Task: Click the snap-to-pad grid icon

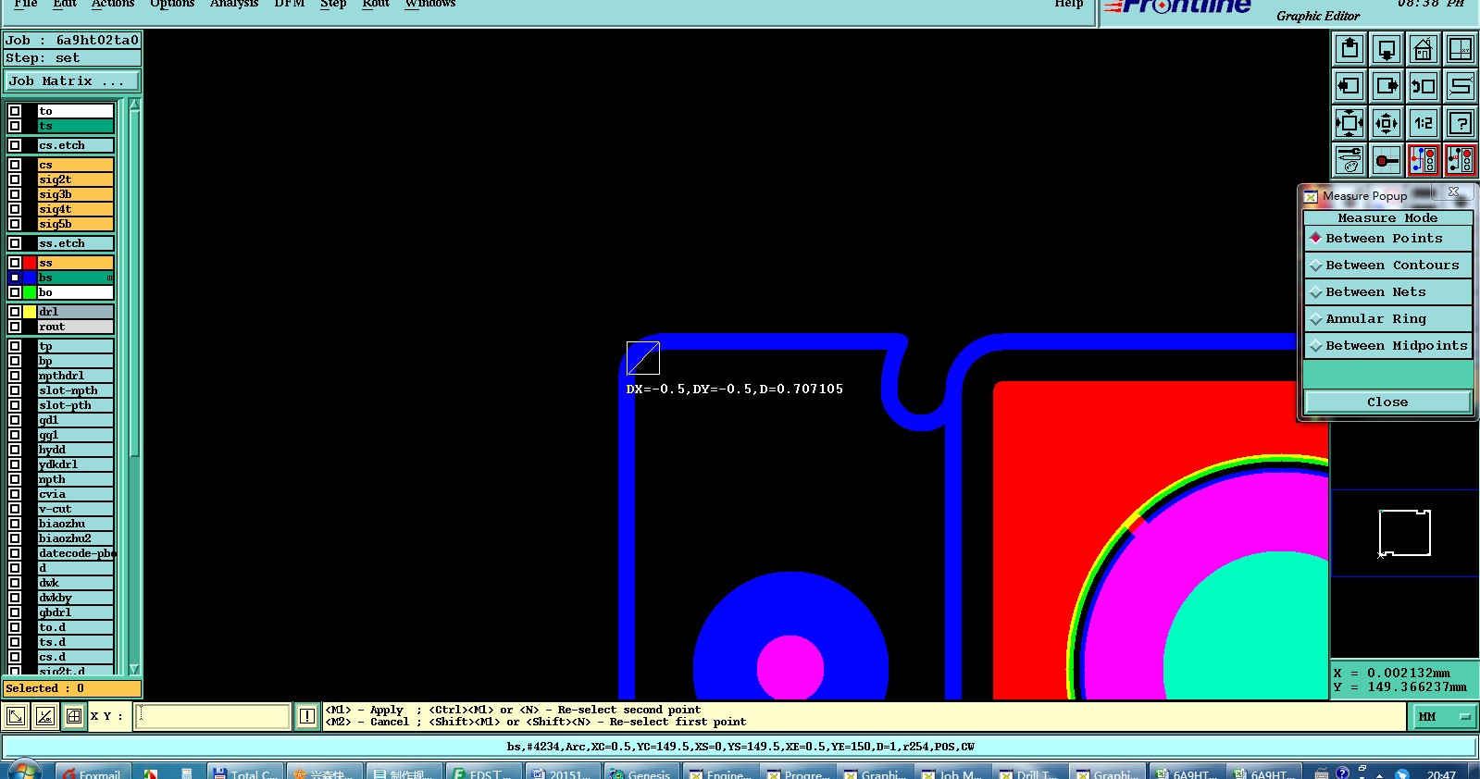Action: click(1387, 160)
